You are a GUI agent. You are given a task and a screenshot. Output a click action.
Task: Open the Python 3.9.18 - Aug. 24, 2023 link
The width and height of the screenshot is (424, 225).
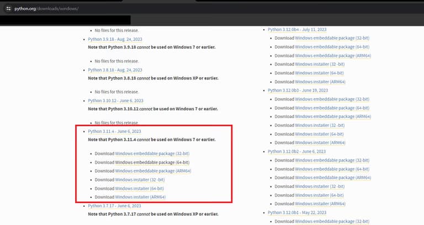pyautogui.click(x=115, y=40)
